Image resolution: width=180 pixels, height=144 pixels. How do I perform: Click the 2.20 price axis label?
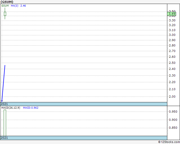click(x=172, y=82)
